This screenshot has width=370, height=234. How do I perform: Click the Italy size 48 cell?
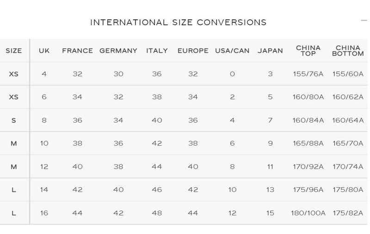pyautogui.click(x=157, y=213)
